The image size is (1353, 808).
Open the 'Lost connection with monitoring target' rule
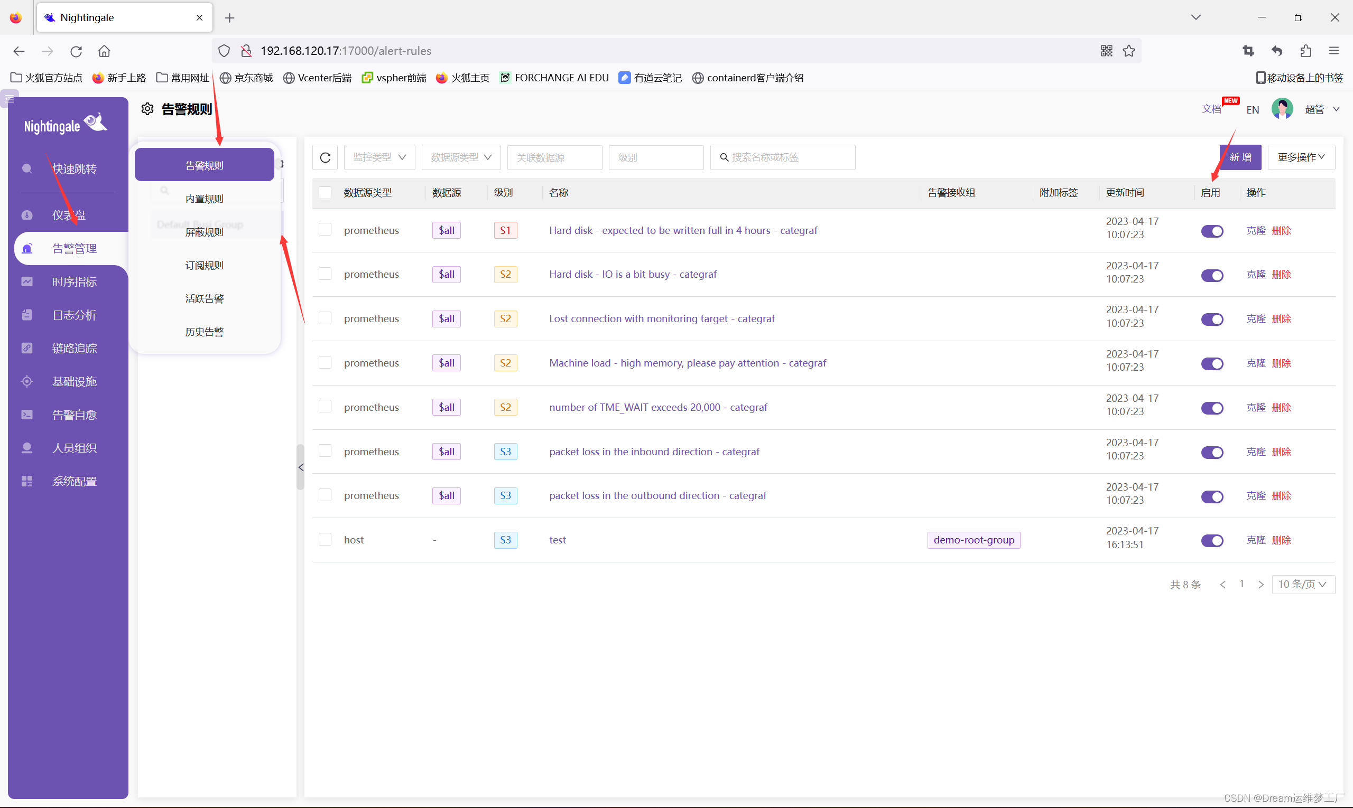click(x=661, y=318)
